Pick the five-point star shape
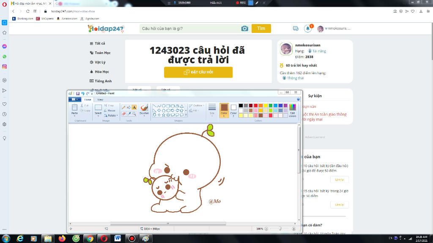The image size is (433, 243). click(x=164, y=115)
